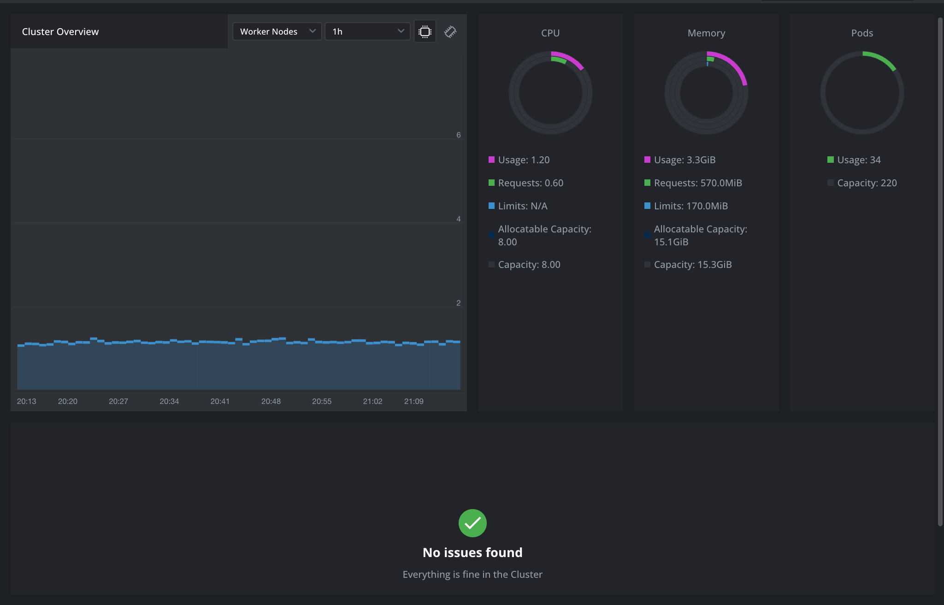This screenshot has height=605, width=944.
Task: Select the 'Usage: 3.3GiB' Memory value
Action: pos(684,160)
